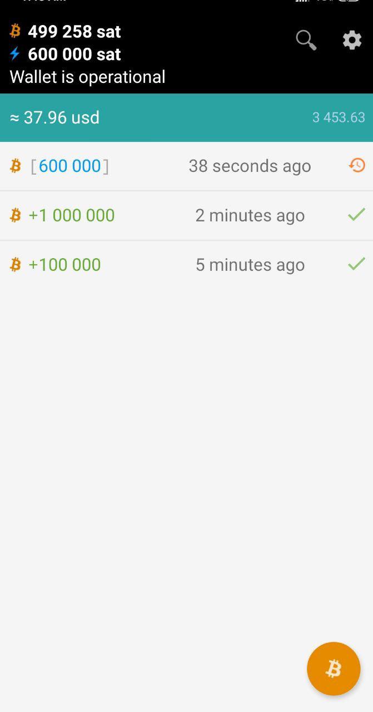Tap the Bitcoin icon on the pending 600 000 row
The image size is (373, 712).
click(16, 166)
